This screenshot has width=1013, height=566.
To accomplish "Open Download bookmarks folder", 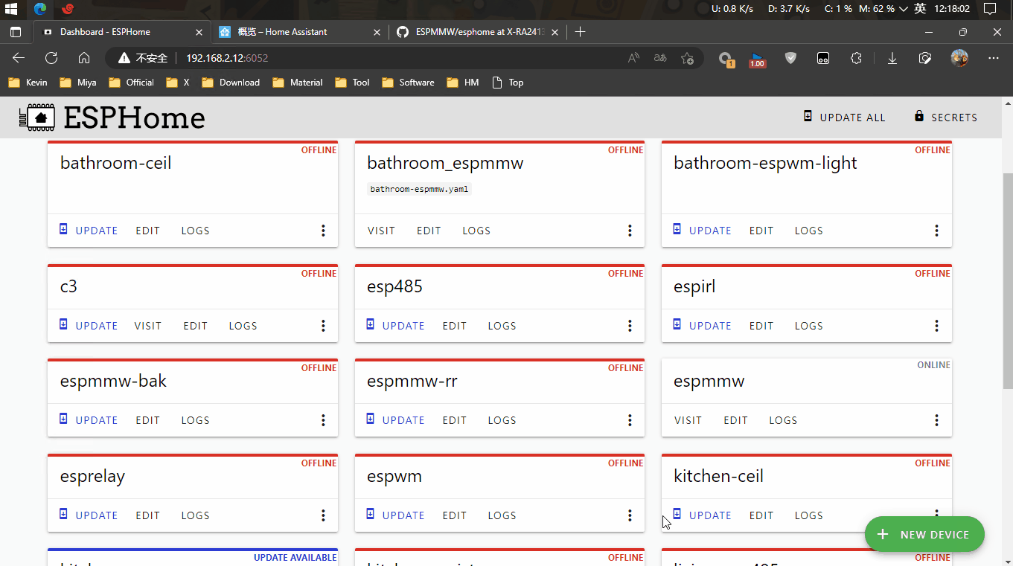I will (231, 83).
